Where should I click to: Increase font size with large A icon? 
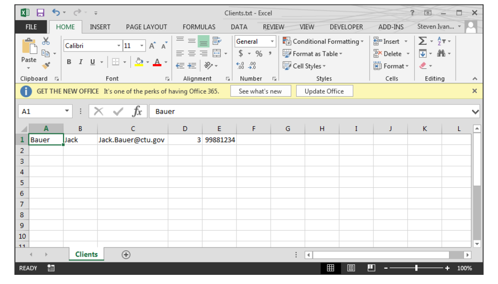(152, 45)
